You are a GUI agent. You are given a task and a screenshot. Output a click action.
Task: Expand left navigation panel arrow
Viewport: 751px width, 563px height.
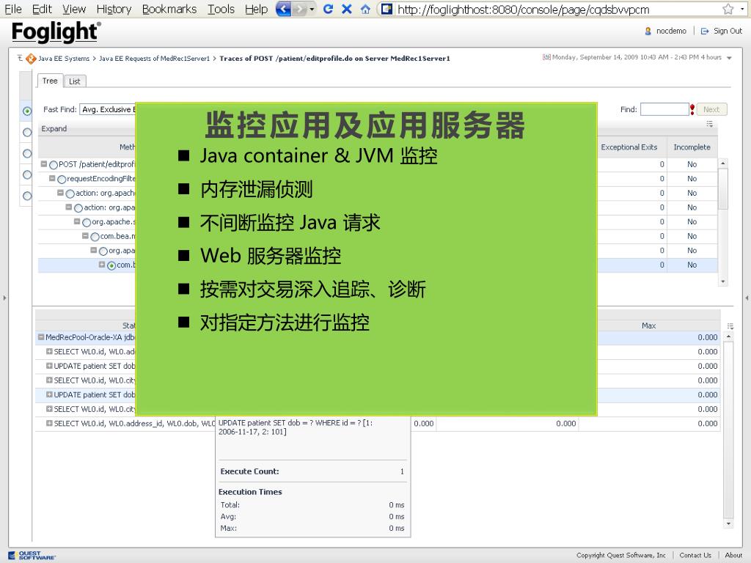pos(4,298)
